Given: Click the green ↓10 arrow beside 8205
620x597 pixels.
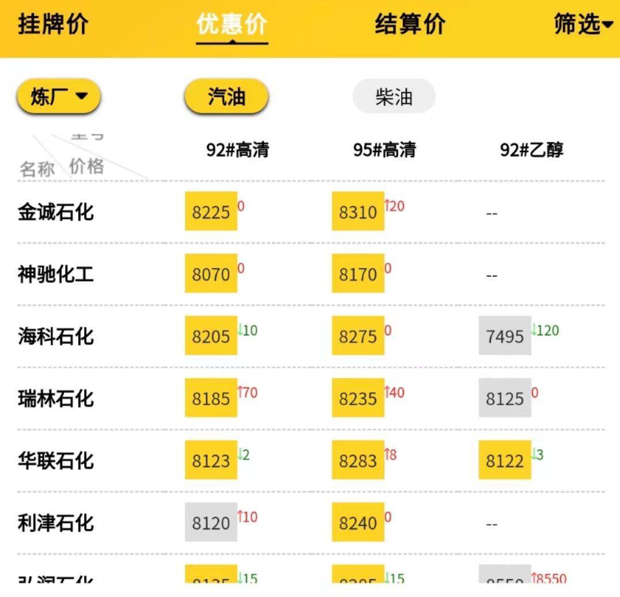Looking at the screenshot, I should [248, 330].
